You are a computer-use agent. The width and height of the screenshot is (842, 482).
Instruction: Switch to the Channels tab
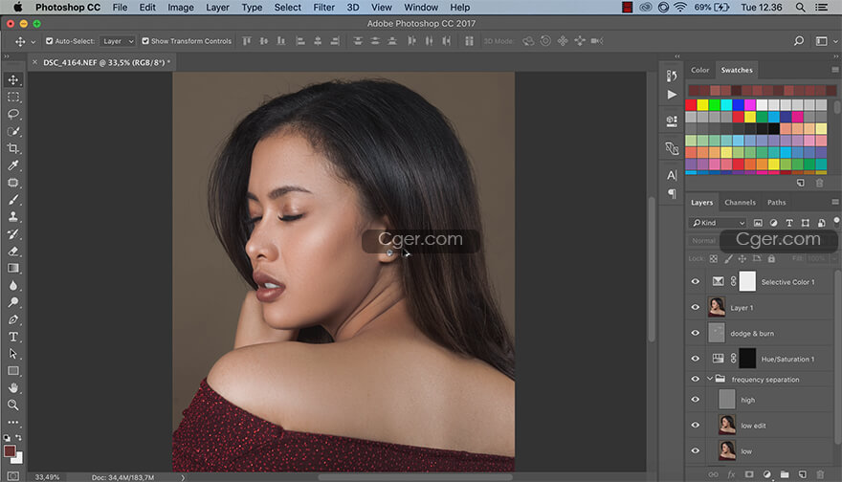pyautogui.click(x=740, y=203)
